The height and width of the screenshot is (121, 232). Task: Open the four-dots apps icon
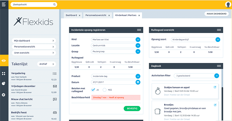[4, 73]
